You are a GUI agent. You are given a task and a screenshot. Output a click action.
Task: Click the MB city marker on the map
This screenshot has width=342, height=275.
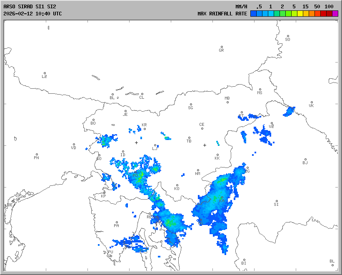228,102
